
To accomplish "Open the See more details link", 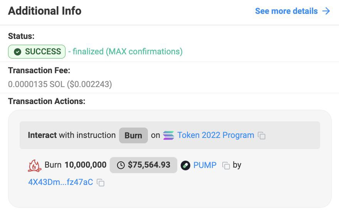I will (x=286, y=11).
